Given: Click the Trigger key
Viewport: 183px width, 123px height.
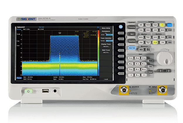Looking at the screenshot, I should [155, 25].
